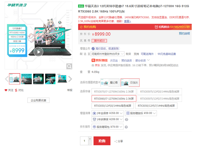Viewport: 197px width, 149px height.
Task: Click the shield icon in 1年碎屏保
Action: [x=94, y=119]
